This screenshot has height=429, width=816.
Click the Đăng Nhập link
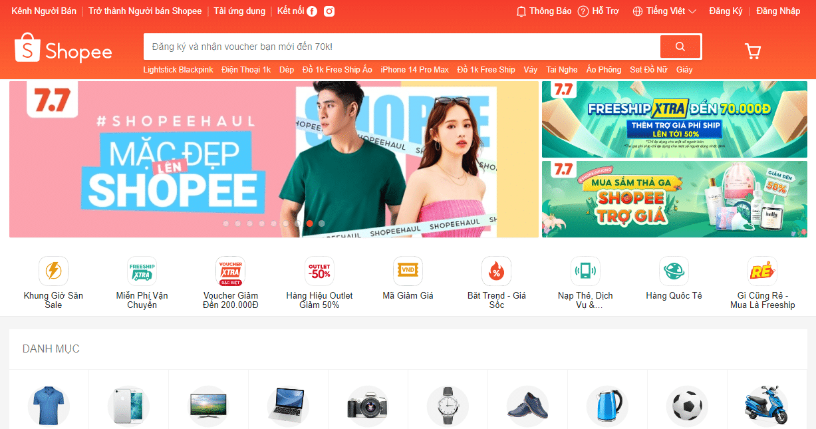click(777, 11)
